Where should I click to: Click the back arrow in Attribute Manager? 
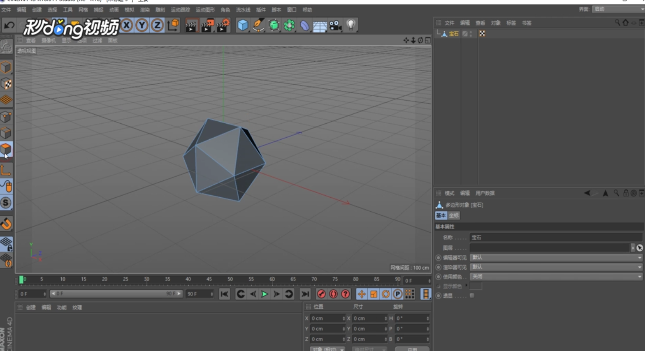tap(587, 193)
